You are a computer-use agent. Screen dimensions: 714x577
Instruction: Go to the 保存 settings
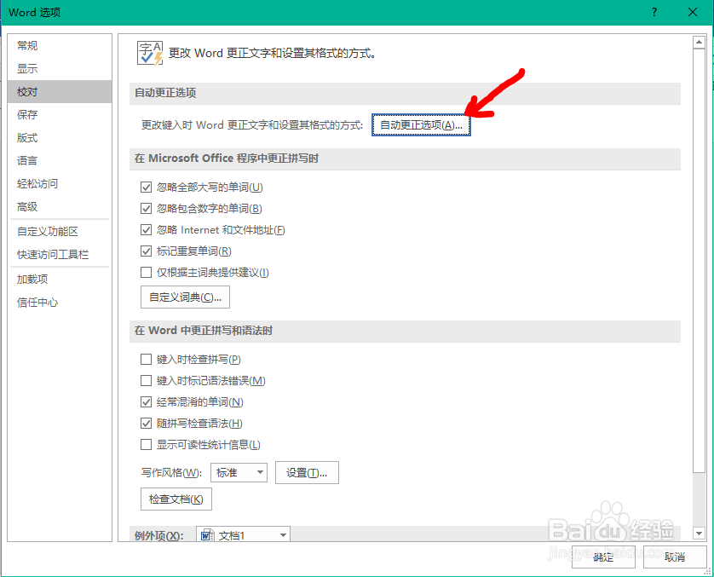(x=60, y=115)
